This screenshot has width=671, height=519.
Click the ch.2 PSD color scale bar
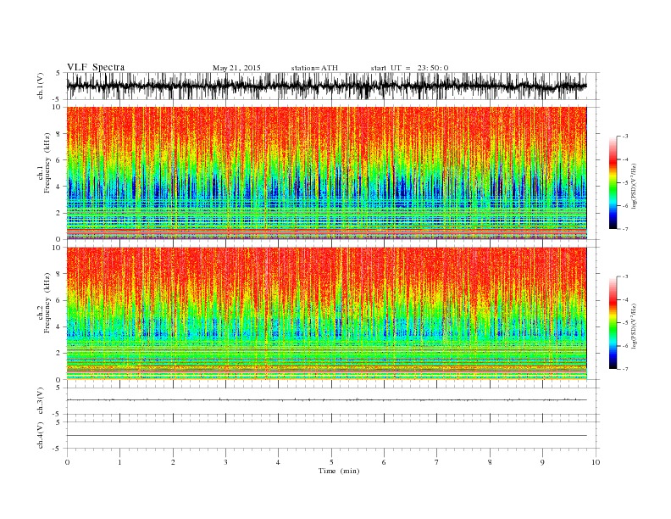click(x=613, y=323)
